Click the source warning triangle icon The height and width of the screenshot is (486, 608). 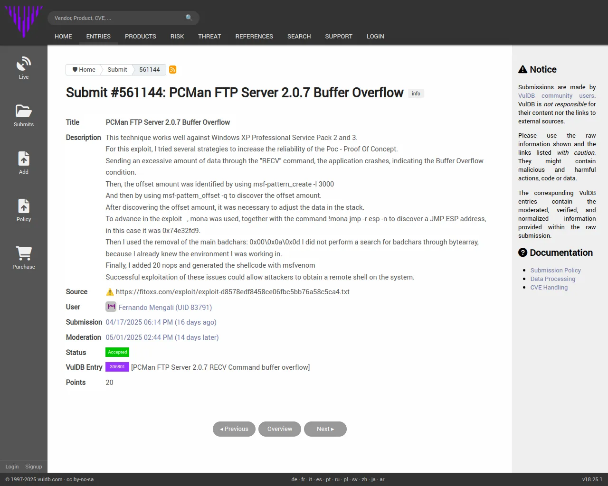110,292
